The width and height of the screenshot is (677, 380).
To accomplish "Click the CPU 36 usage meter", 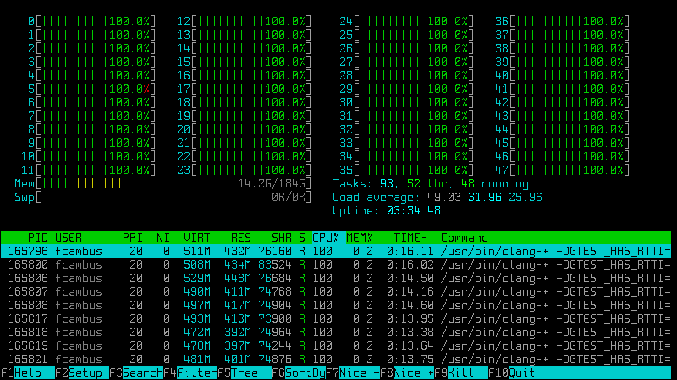I will pyautogui.click(x=562, y=22).
